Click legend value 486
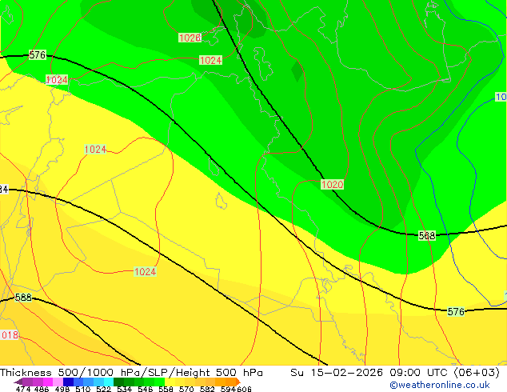 point(42,389)
